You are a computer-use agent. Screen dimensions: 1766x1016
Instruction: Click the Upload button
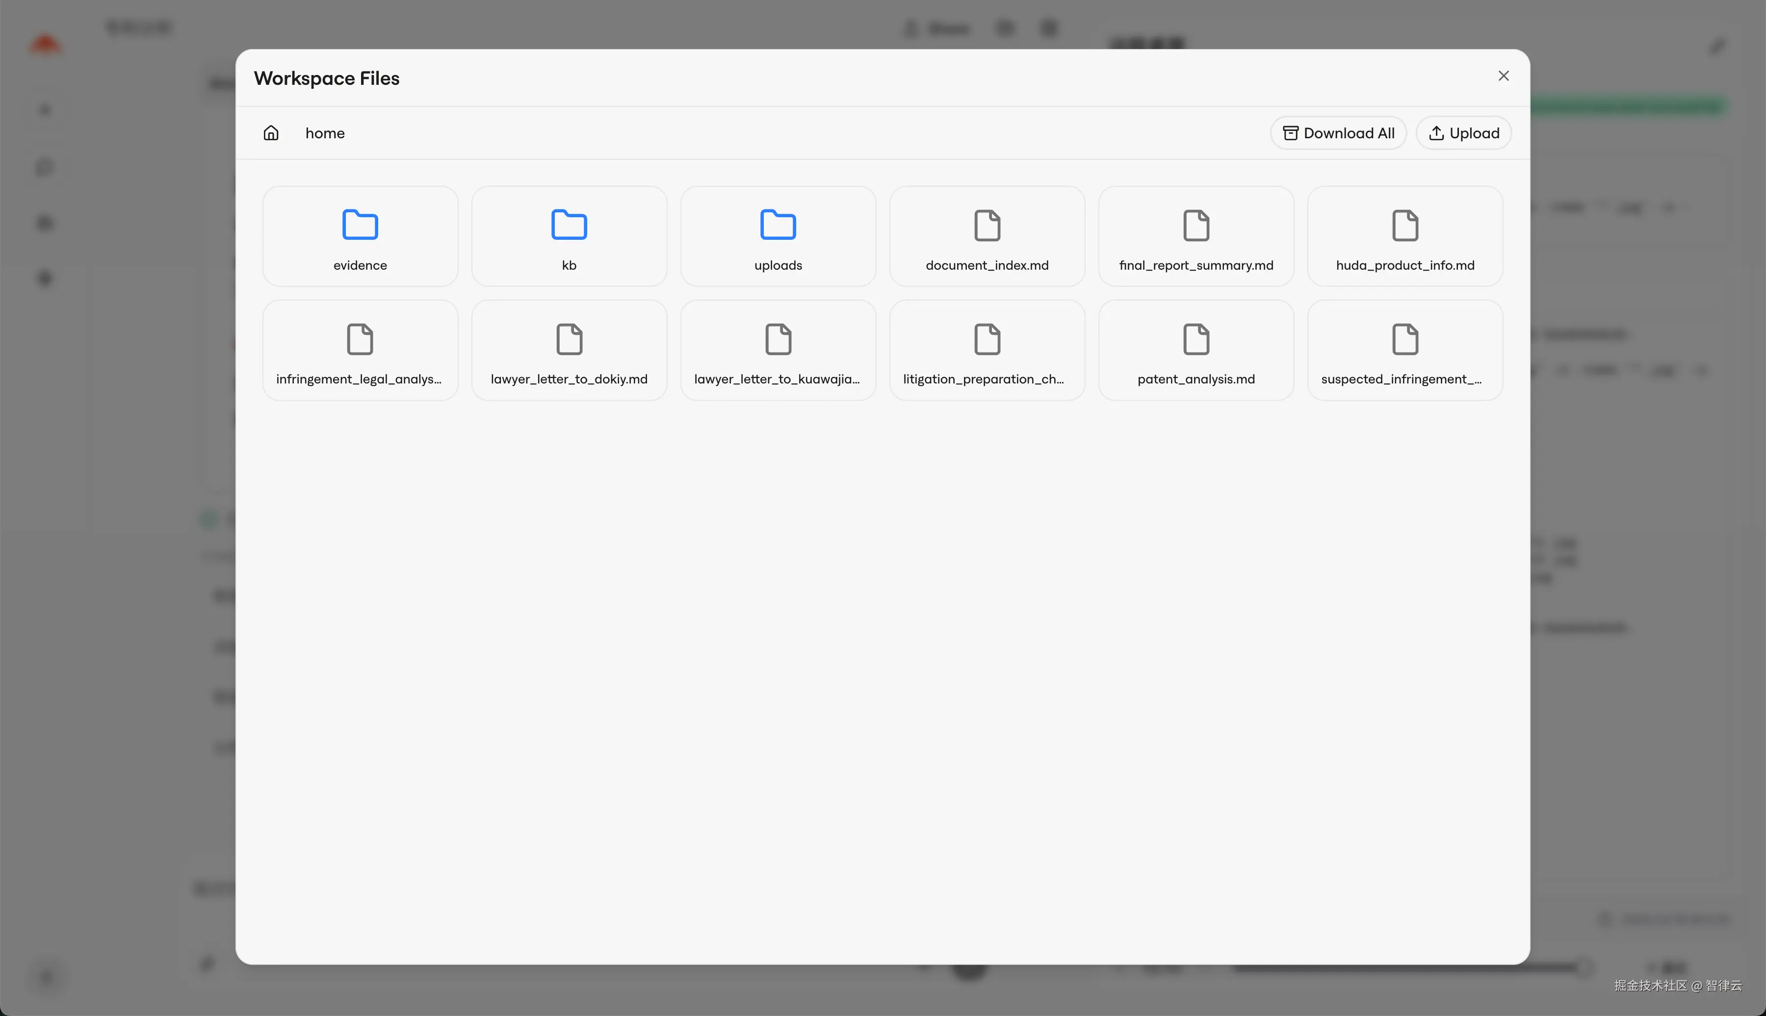[x=1464, y=132]
